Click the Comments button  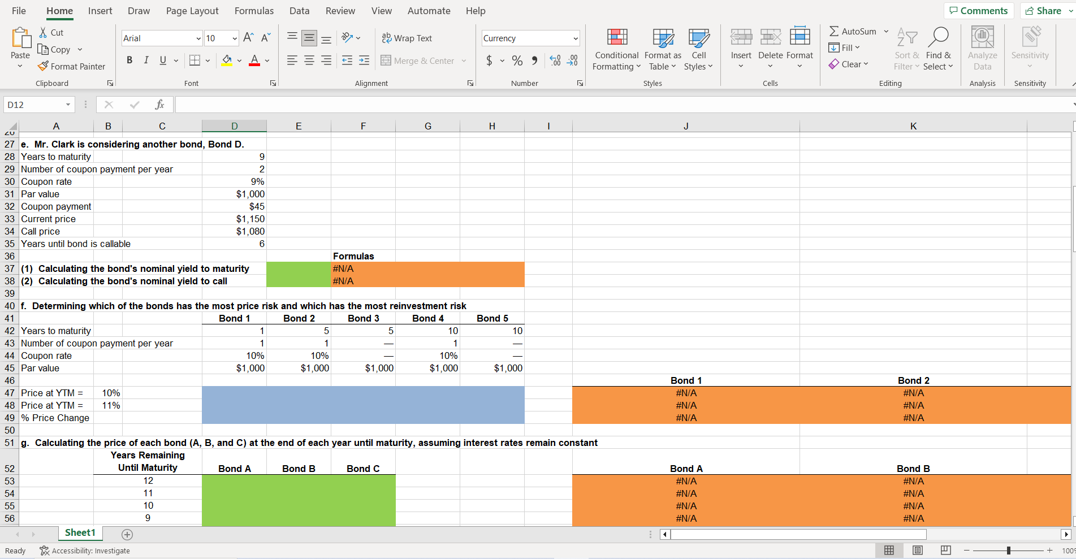point(979,10)
